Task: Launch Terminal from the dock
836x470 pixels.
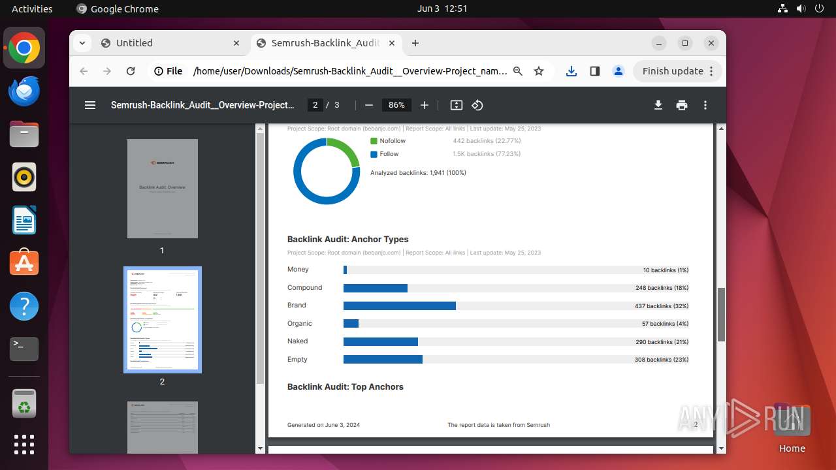Action: [x=24, y=349]
